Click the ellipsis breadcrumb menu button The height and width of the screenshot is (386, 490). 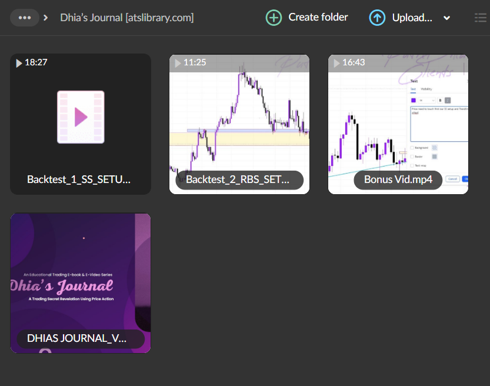[x=25, y=18]
